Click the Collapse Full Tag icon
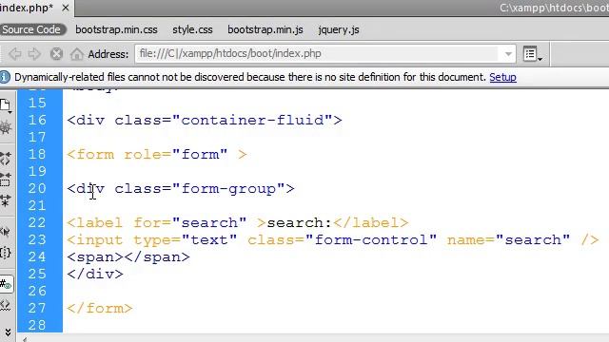 click(x=6, y=159)
